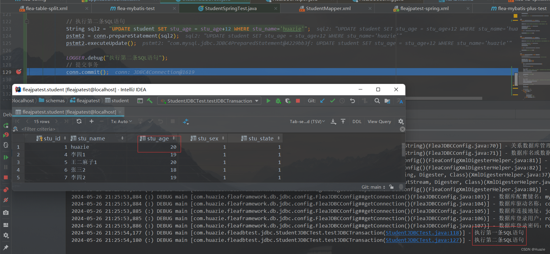Open the compare data icon in table toolbar
Screen dimensions: 550x254
point(186,122)
